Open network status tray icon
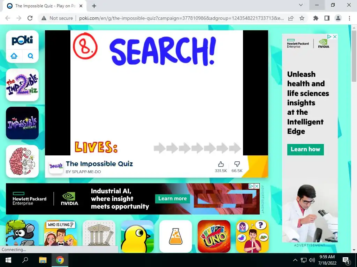The image size is (357, 267). click(x=304, y=260)
